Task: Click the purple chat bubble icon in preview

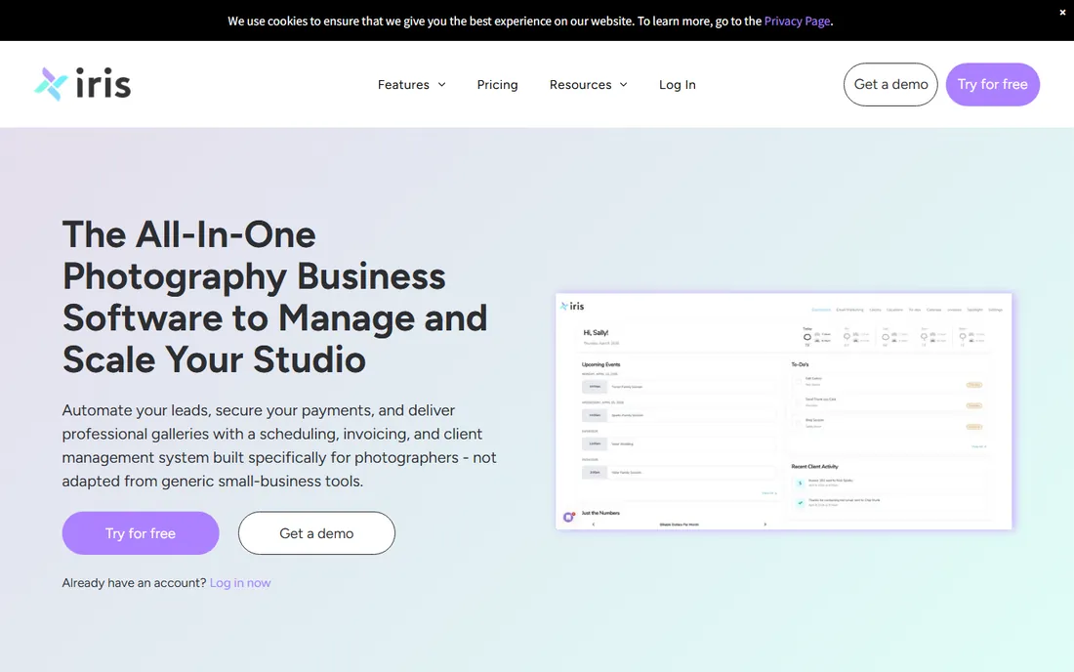Action: 568,518
